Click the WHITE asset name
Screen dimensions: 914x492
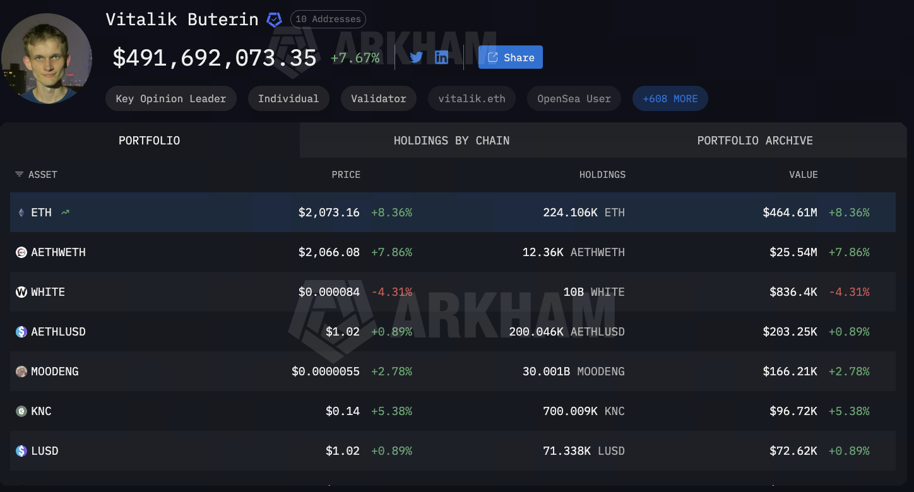tap(48, 292)
